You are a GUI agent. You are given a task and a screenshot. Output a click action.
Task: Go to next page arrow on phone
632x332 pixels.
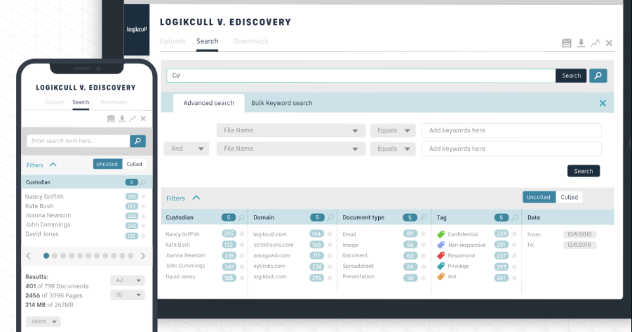[143, 256]
